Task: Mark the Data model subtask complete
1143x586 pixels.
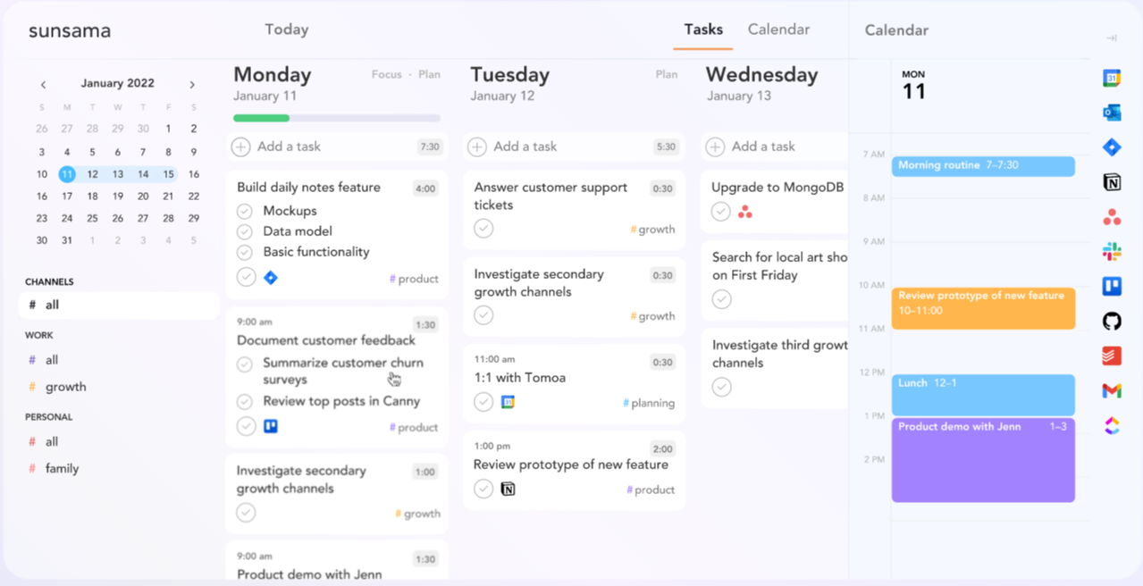Action: tap(245, 231)
